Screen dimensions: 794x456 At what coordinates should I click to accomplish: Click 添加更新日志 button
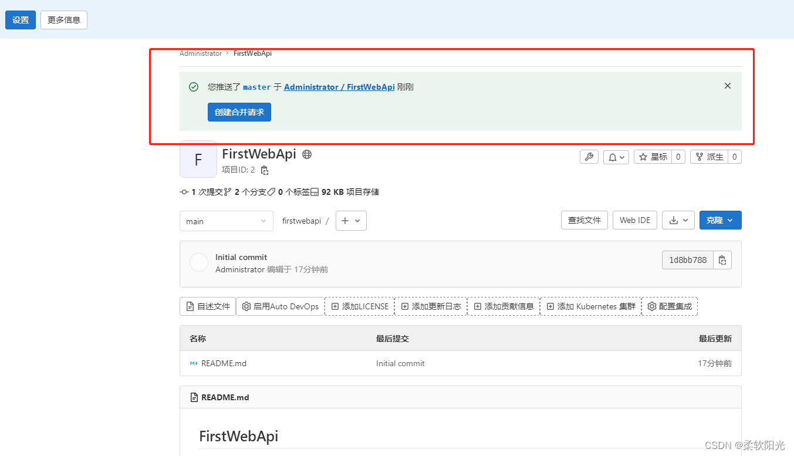431,306
